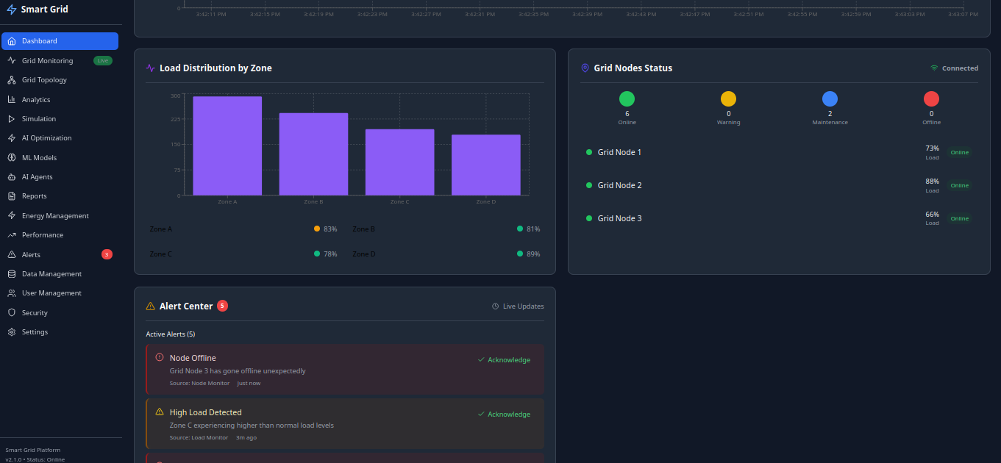Select Simulation in the sidebar

point(60,118)
